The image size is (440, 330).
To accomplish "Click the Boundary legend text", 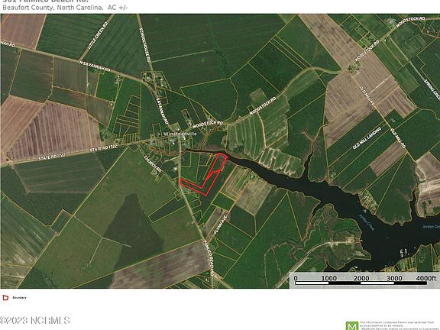I will point(19,297).
